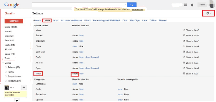Click the video camera hangout icon
Viewport: 216px width, 102px height.
coord(24,87)
